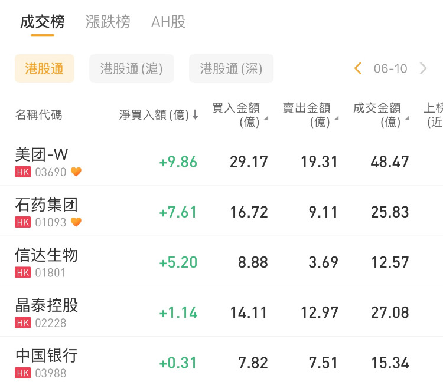Select the 港股通 (滬) filter
Viewport: 443px width, 382px height.
click(131, 68)
